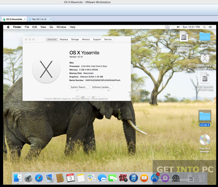Open the Messages app in Dock

pyautogui.click(x=102, y=178)
